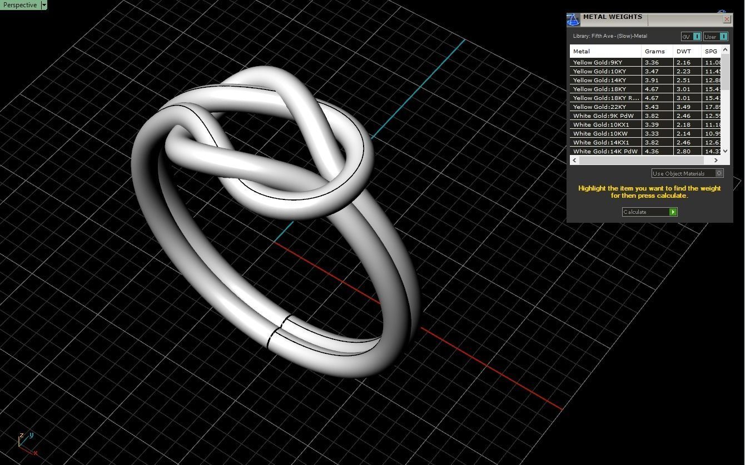Sort by the DWT column header
745x465 pixels.
tap(687, 51)
